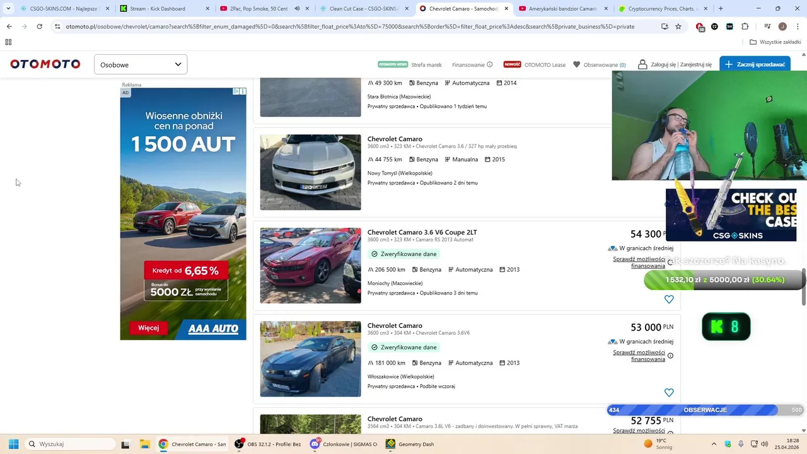Bookmark this page with the star icon
The image size is (807, 454).
pos(678,26)
